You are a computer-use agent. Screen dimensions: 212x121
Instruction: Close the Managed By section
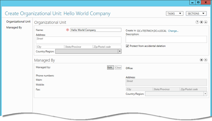(201, 60)
